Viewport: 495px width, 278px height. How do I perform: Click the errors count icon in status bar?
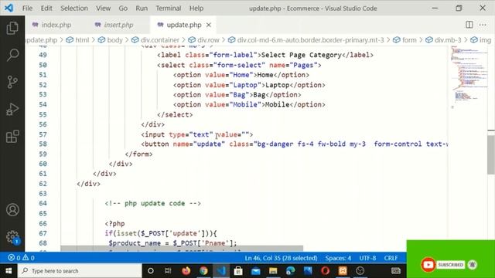[x=11, y=258]
